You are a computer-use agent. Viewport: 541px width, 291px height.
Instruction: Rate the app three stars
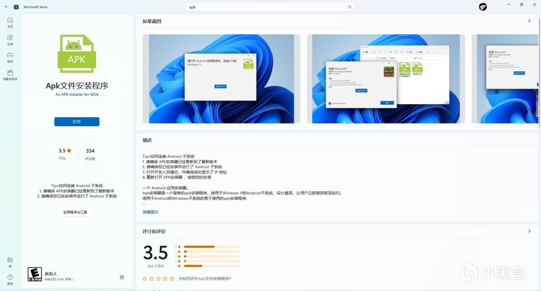pyautogui.click(x=158, y=278)
